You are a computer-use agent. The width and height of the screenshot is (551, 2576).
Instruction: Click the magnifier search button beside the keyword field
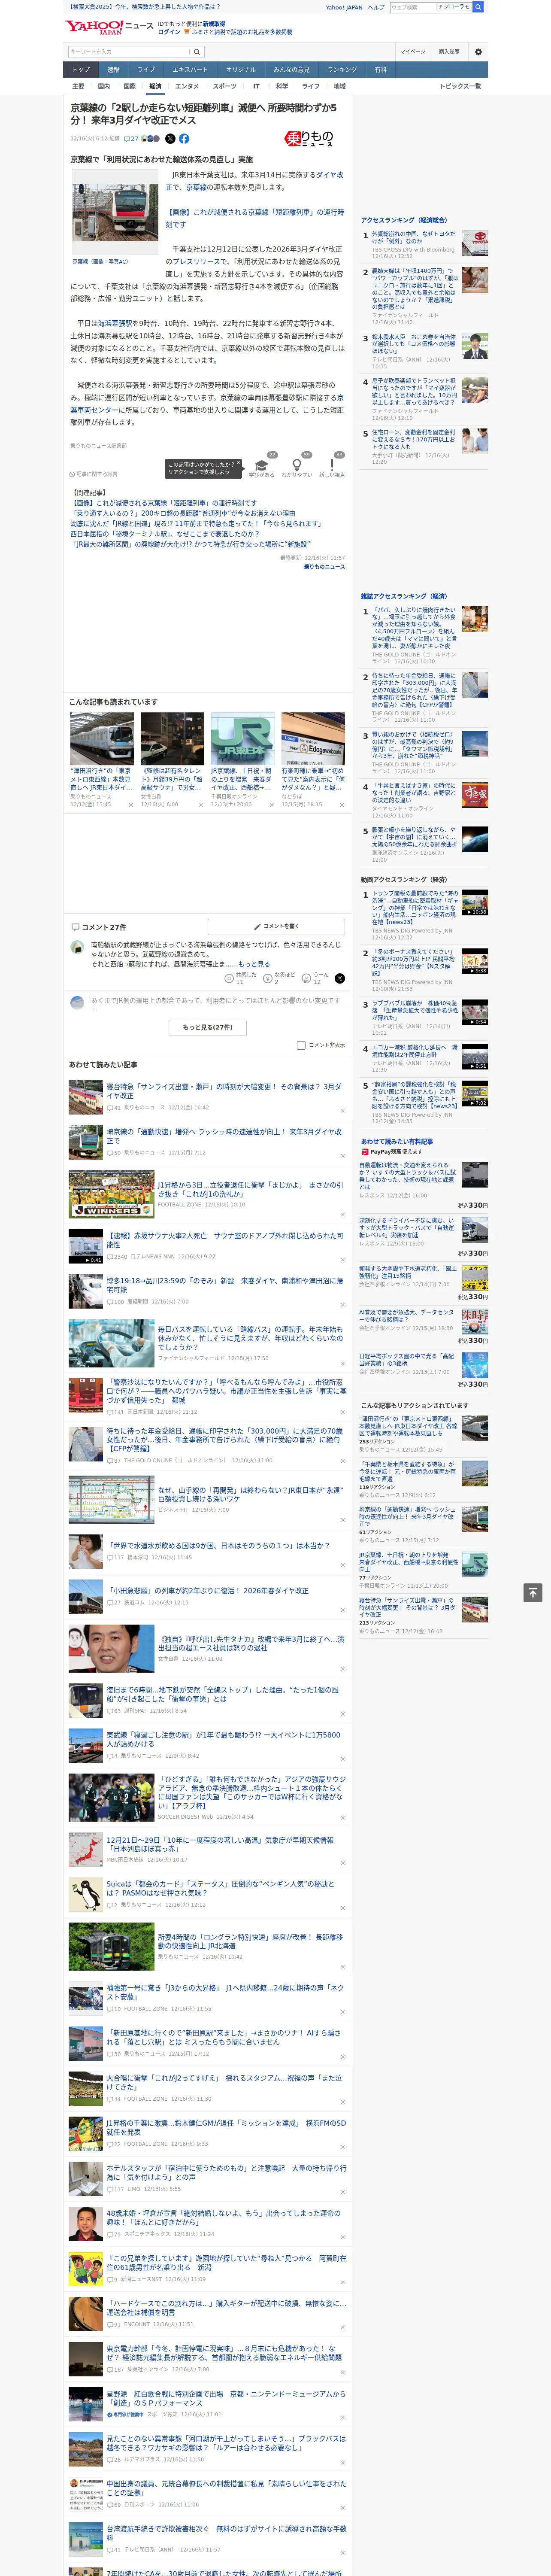tap(197, 52)
